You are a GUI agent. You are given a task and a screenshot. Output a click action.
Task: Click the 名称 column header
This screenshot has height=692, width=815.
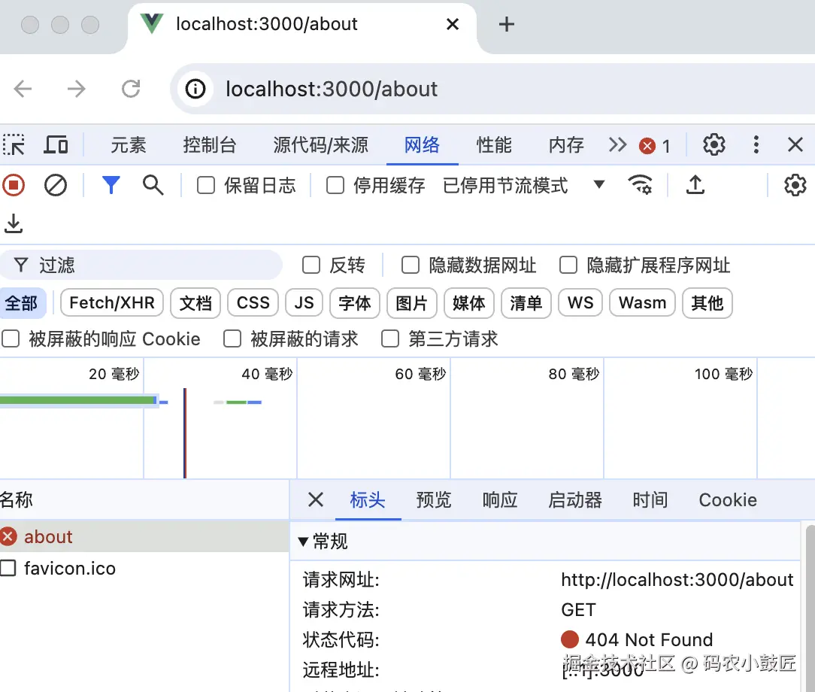144,499
